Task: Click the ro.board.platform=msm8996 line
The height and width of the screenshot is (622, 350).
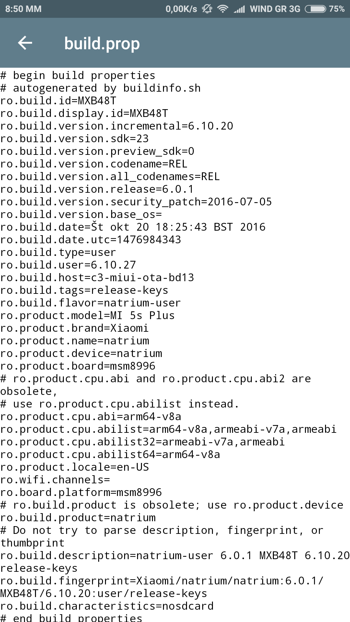Action: tap(81, 492)
